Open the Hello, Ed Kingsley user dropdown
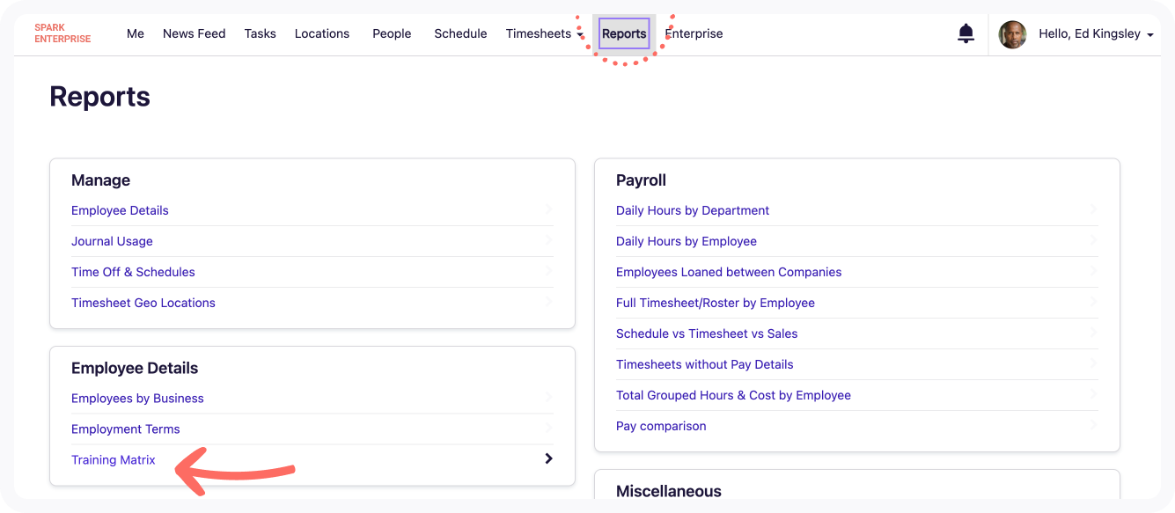The width and height of the screenshot is (1175, 513). [1096, 34]
